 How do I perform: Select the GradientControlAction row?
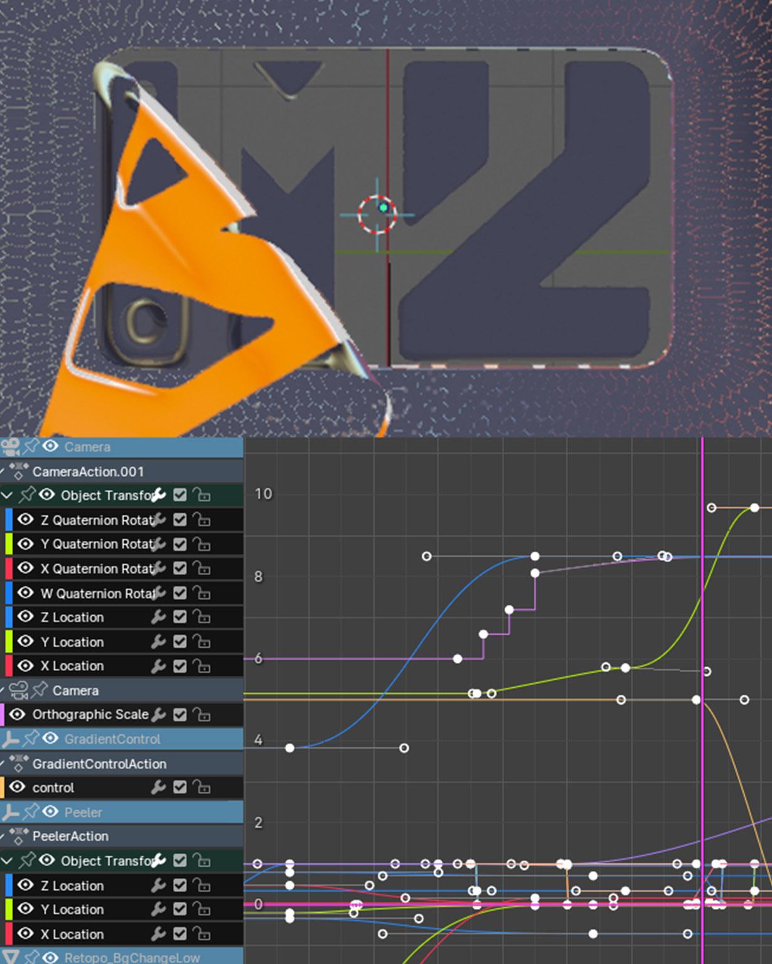pos(121,763)
